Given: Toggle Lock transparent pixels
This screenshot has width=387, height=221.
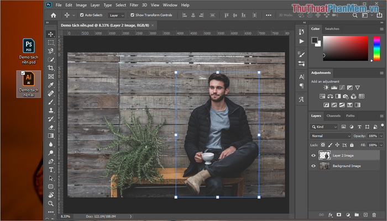Looking at the screenshot, I should pos(323,145).
